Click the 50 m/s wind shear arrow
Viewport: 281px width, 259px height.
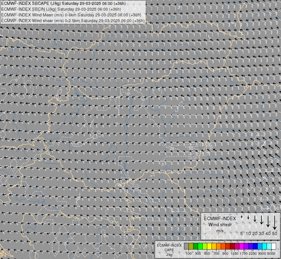(275, 223)
